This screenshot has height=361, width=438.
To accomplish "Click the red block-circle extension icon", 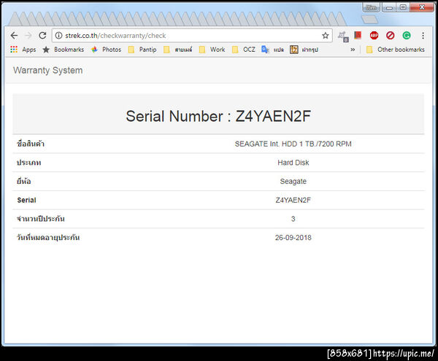I will tap(391, 36).
